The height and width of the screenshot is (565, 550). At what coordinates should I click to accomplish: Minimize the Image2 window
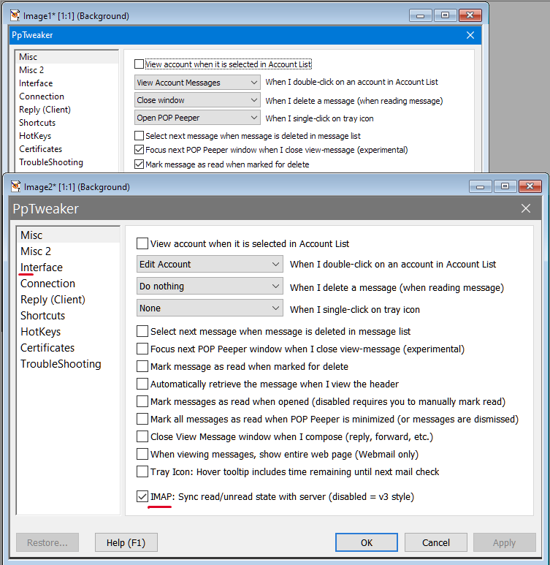tap(480, 186)
